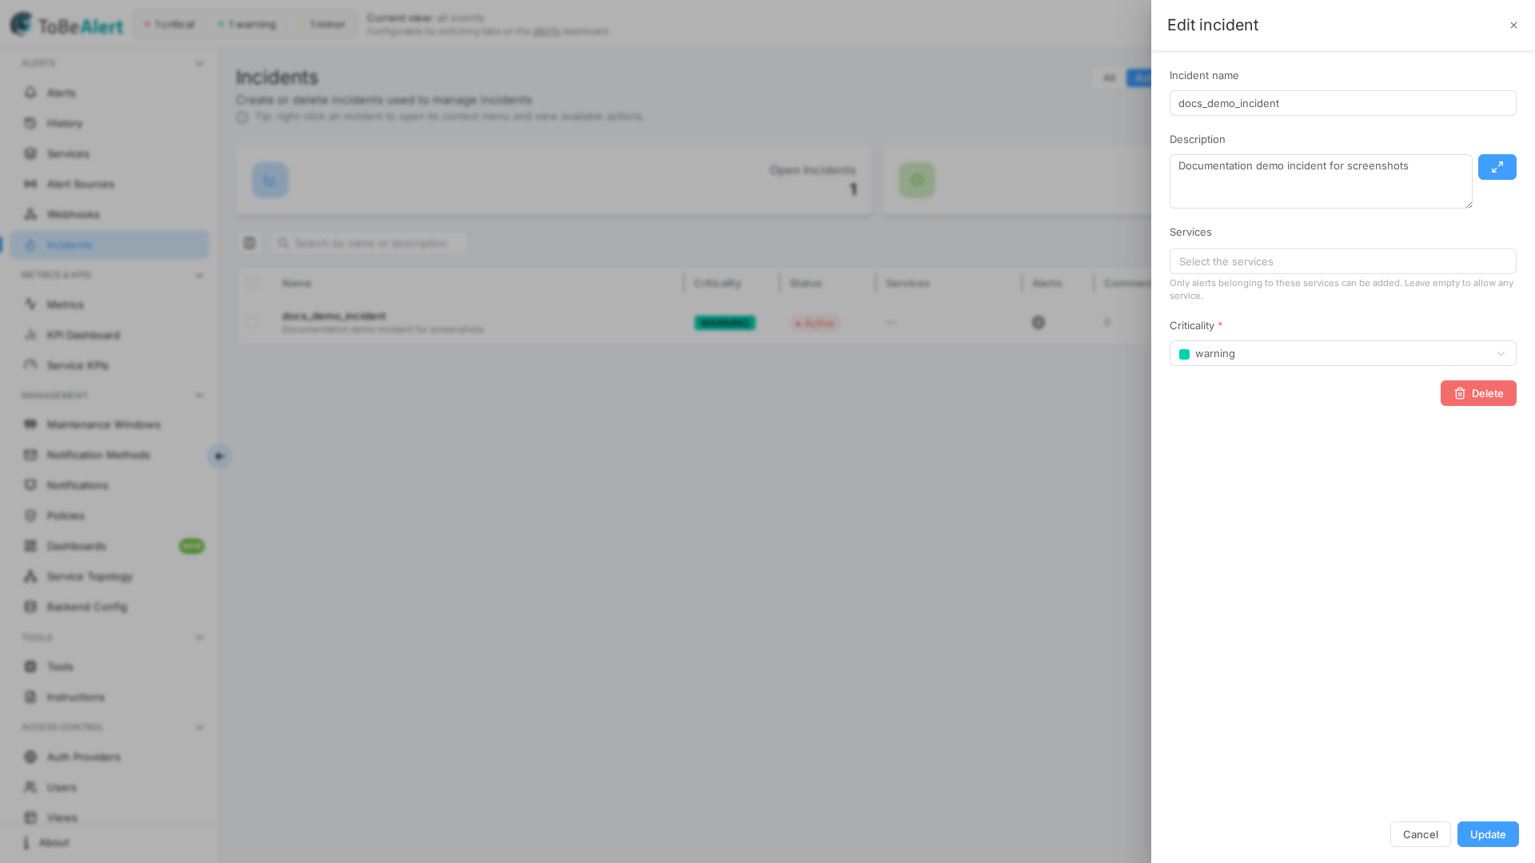Open Backend Config in the sidebar
1535x863 pixels.
tap(110, 606)
